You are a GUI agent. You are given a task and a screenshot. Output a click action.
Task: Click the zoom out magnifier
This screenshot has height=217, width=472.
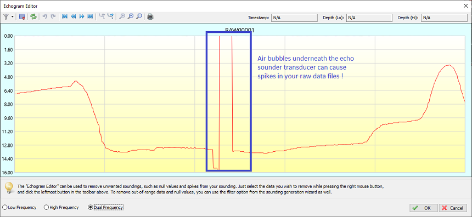130,17
